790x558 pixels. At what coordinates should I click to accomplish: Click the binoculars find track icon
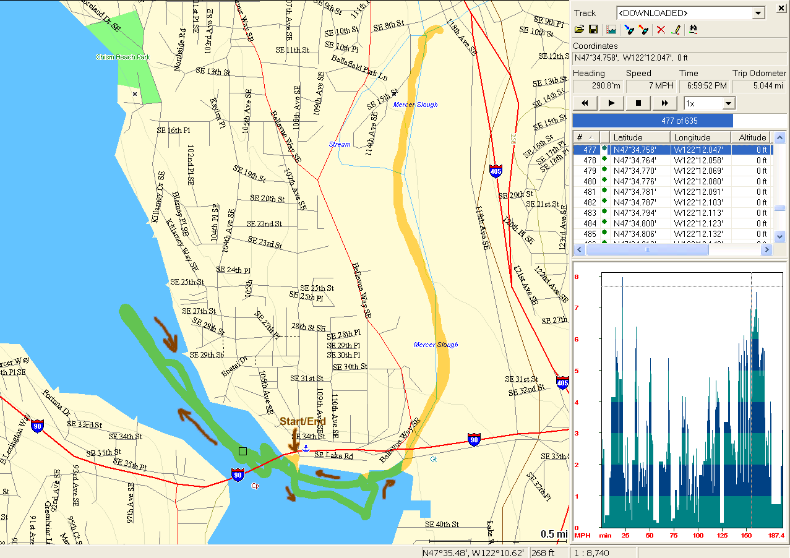pyautogui.click(x=693, y=29)
